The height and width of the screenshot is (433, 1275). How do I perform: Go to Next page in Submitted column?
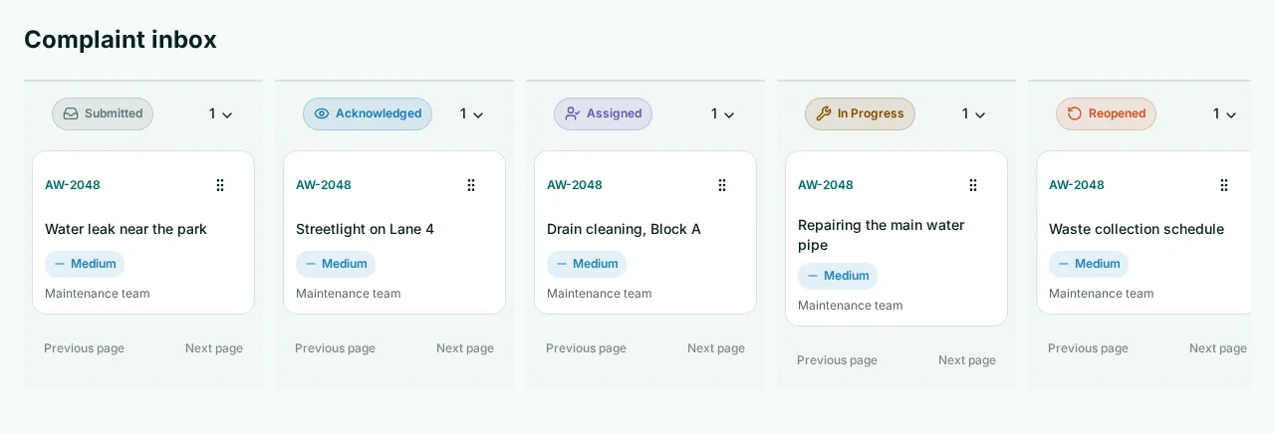coord(214,348)
